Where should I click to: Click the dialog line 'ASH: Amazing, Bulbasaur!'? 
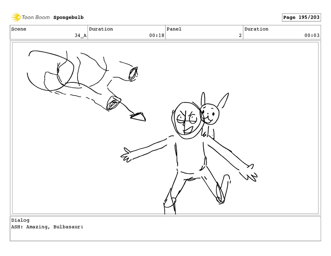click(47, 227)
